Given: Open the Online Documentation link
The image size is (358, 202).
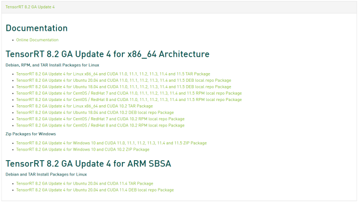Looking at the screenshot, I should [x=37, y=40].
